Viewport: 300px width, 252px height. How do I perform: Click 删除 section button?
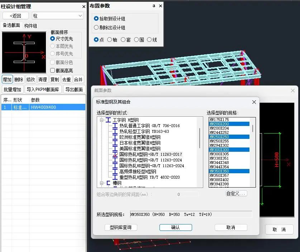(x=19, y=79)
